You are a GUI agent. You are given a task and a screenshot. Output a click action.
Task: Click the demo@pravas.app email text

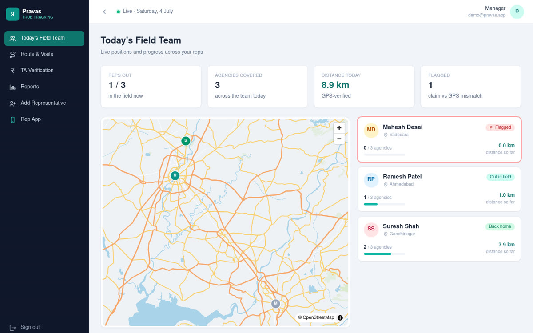(487, 15)
